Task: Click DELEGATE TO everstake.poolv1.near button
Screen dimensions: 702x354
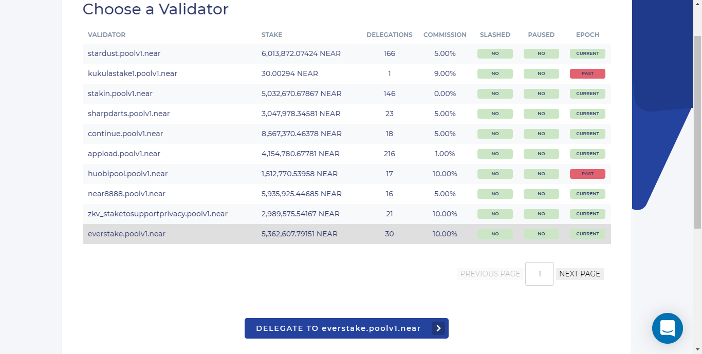Action: (346, 328)
